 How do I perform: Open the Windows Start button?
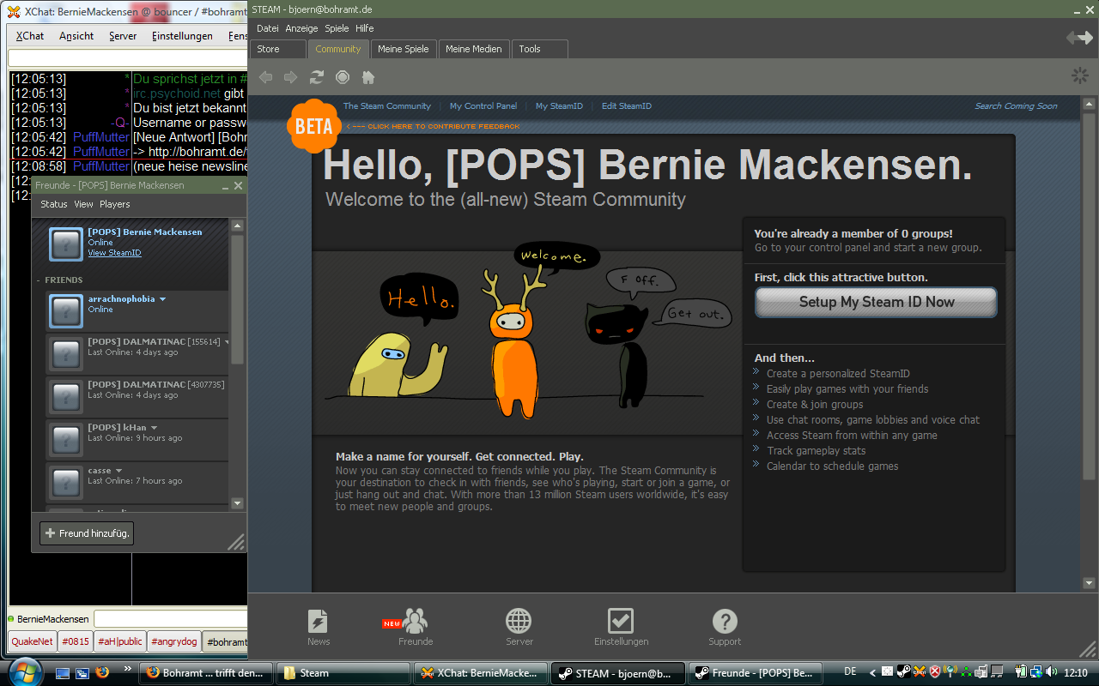pos(25,671)
